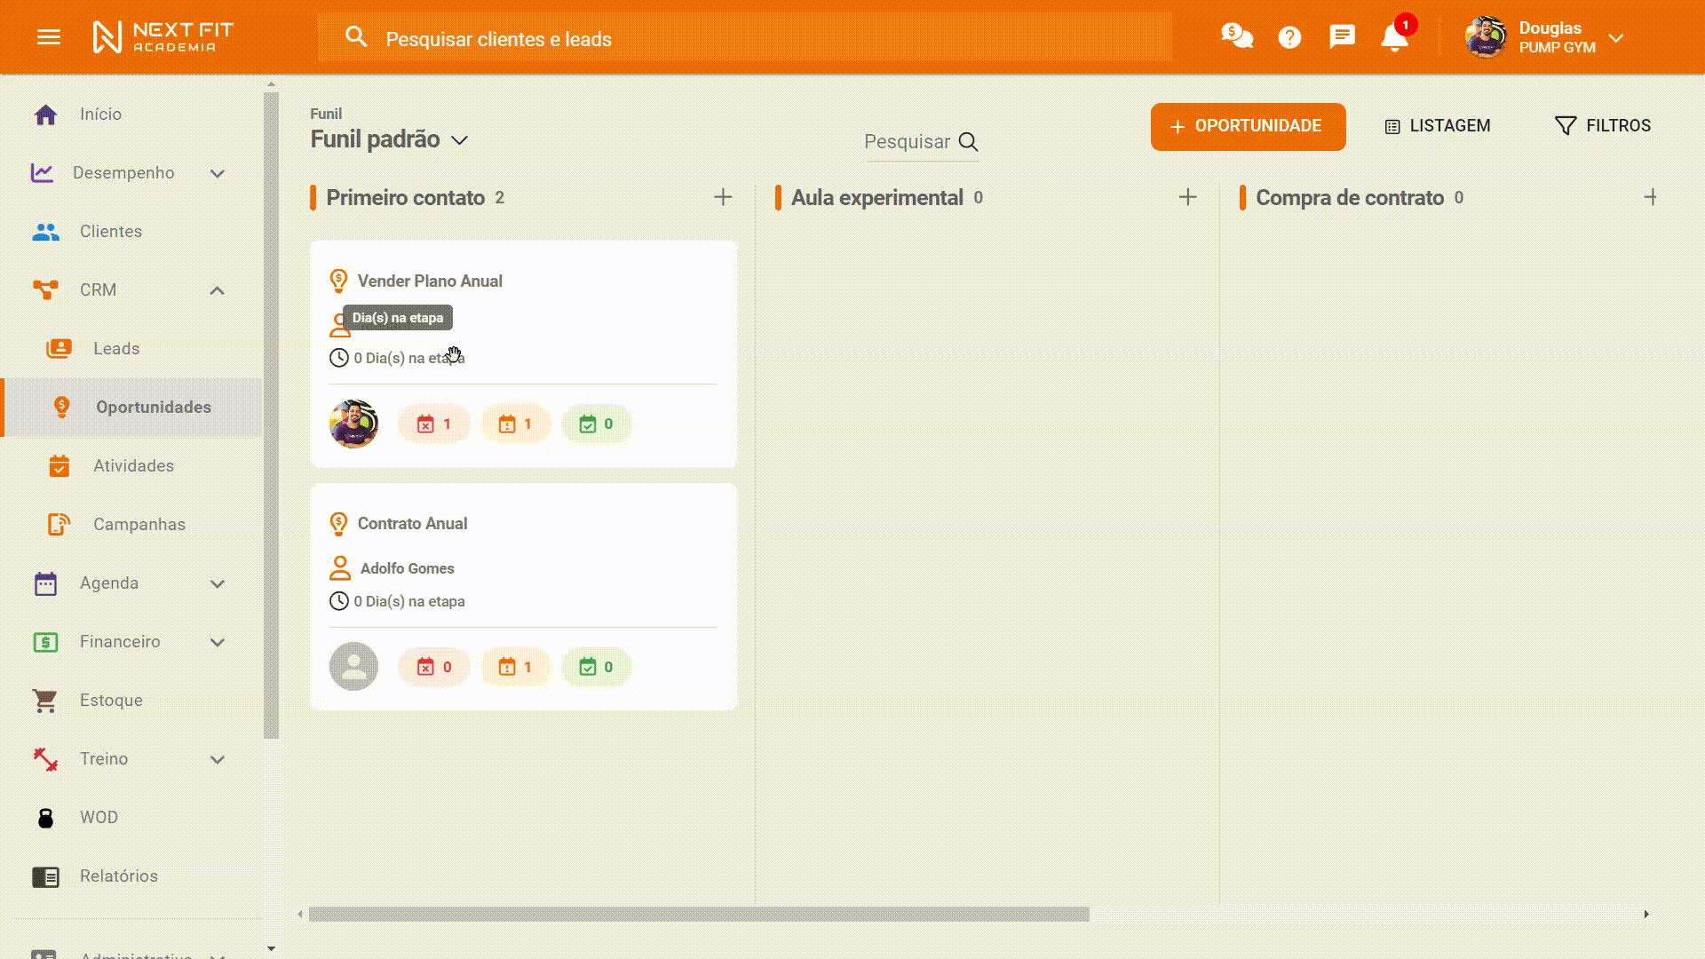Switch to LISTAGEM view
The width and height of the screenshot is (1705, 959).
point(1438,126)
